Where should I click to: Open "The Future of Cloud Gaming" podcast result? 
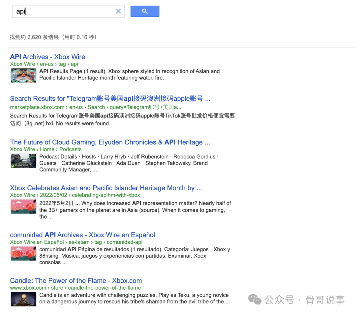110,142
